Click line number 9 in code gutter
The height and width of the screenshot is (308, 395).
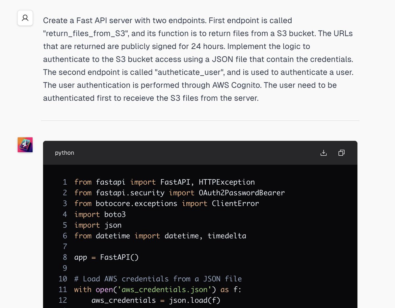click(65, 268)
